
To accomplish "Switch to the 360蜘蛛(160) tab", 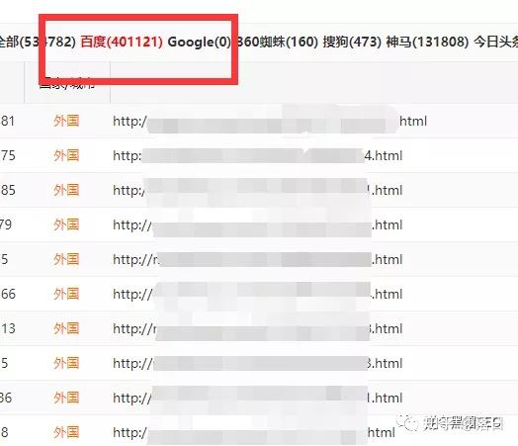I will pos(277,42).
